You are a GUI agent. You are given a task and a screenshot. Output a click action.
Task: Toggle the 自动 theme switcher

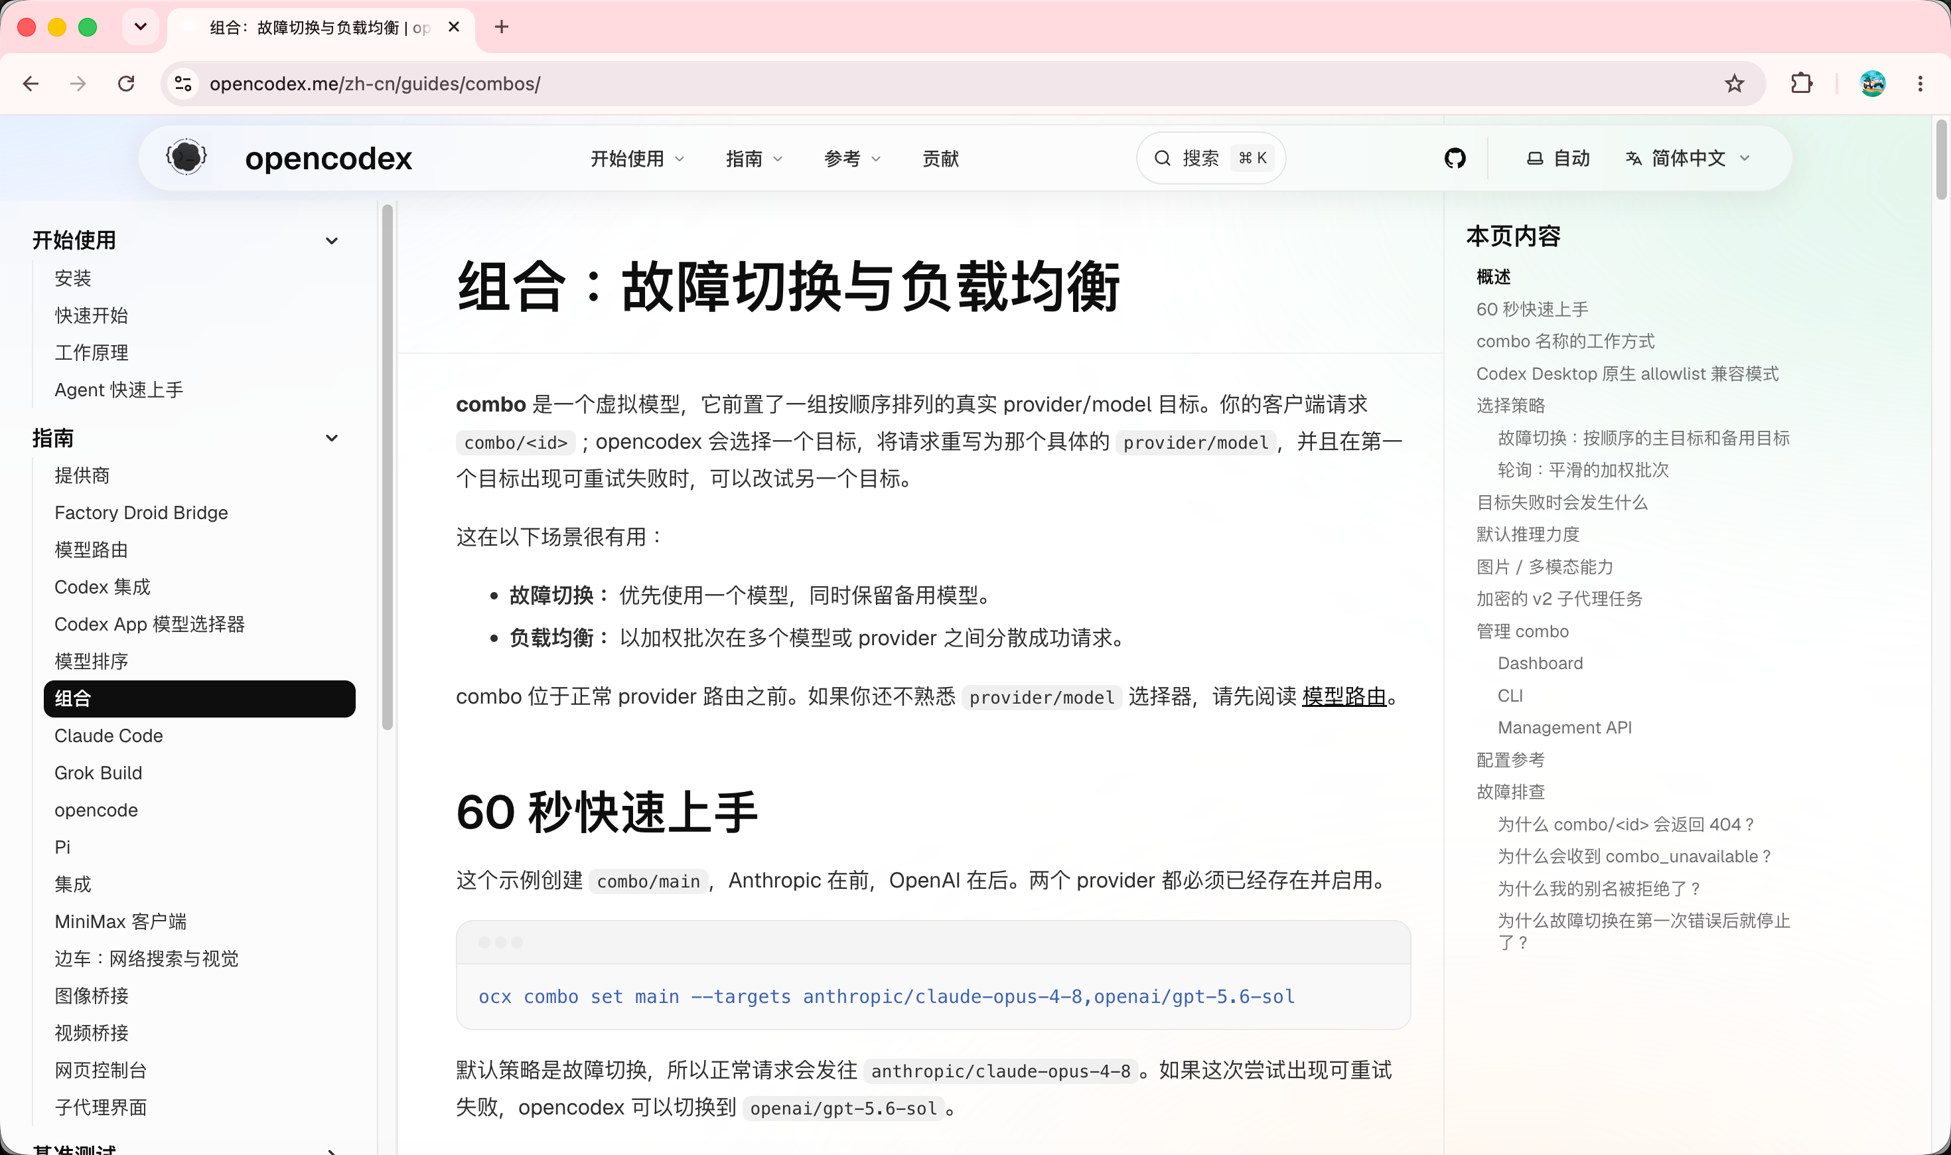1558,159
